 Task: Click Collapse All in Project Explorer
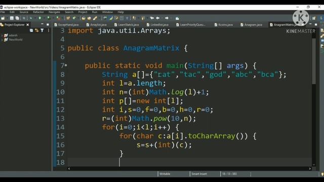click(31, 30)
